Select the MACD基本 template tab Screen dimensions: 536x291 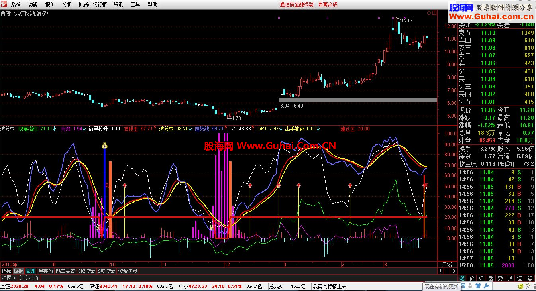point(65,271)
